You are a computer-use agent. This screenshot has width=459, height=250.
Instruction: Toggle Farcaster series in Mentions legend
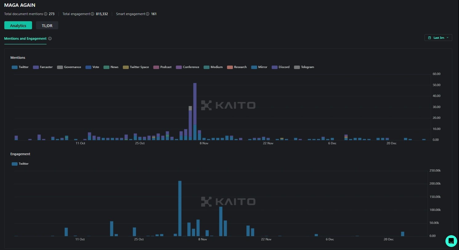pyautogui.click(x=43, y=67)
